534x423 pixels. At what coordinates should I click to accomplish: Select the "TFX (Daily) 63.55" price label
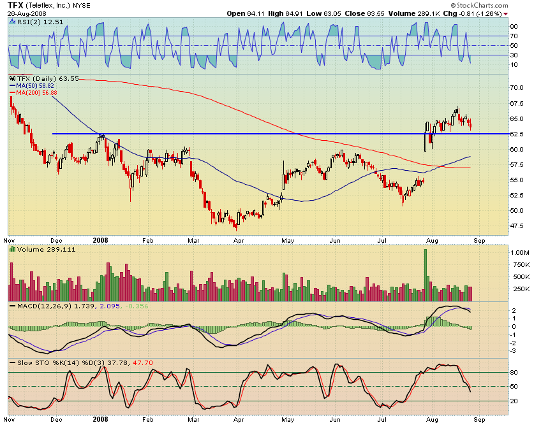click(48, 79)
